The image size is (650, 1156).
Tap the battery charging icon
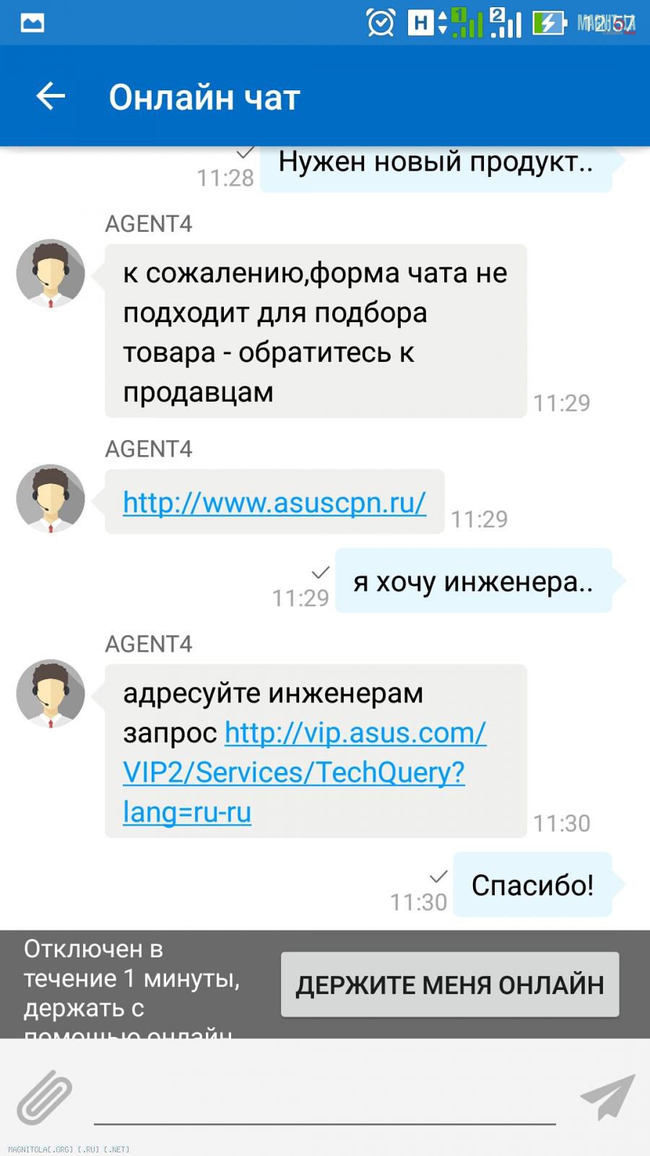[549, 23]
